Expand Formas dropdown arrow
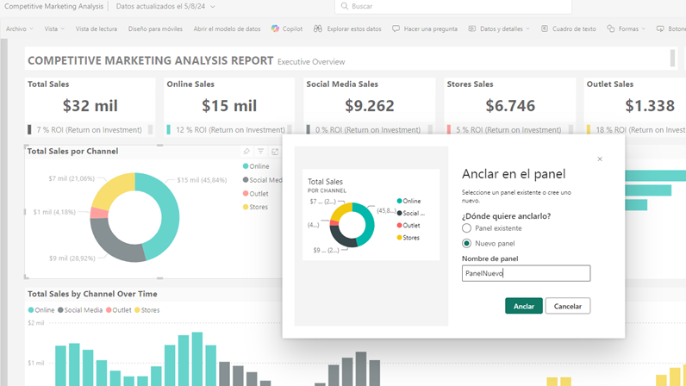The image size is (686, 386). click(643, 29)
